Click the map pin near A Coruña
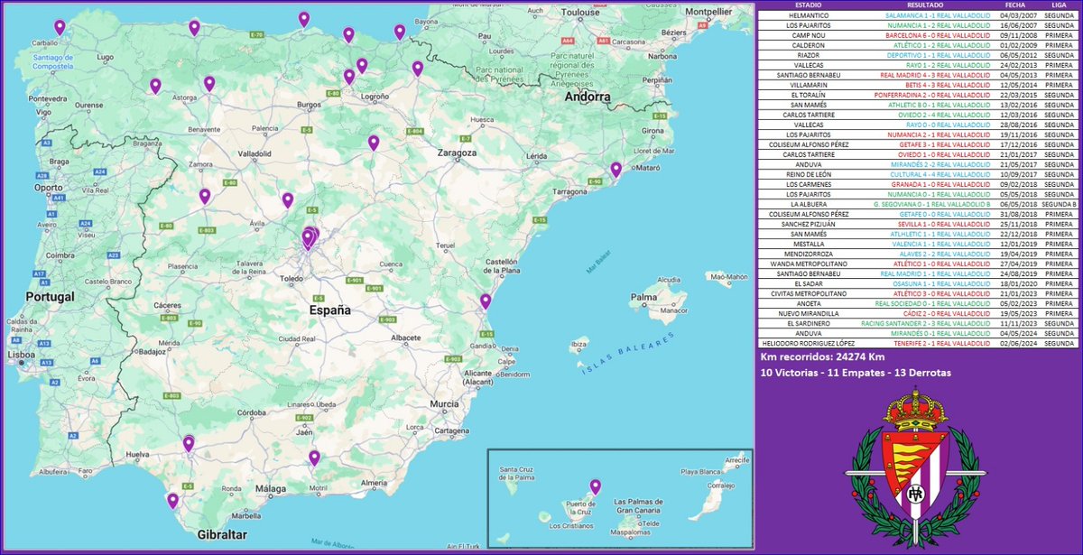1083x555 pixels. tap(60, 27)
